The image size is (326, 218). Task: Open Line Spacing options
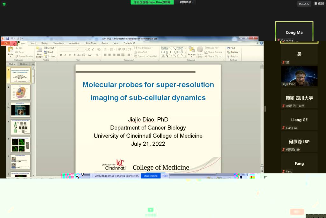point(130,49)
